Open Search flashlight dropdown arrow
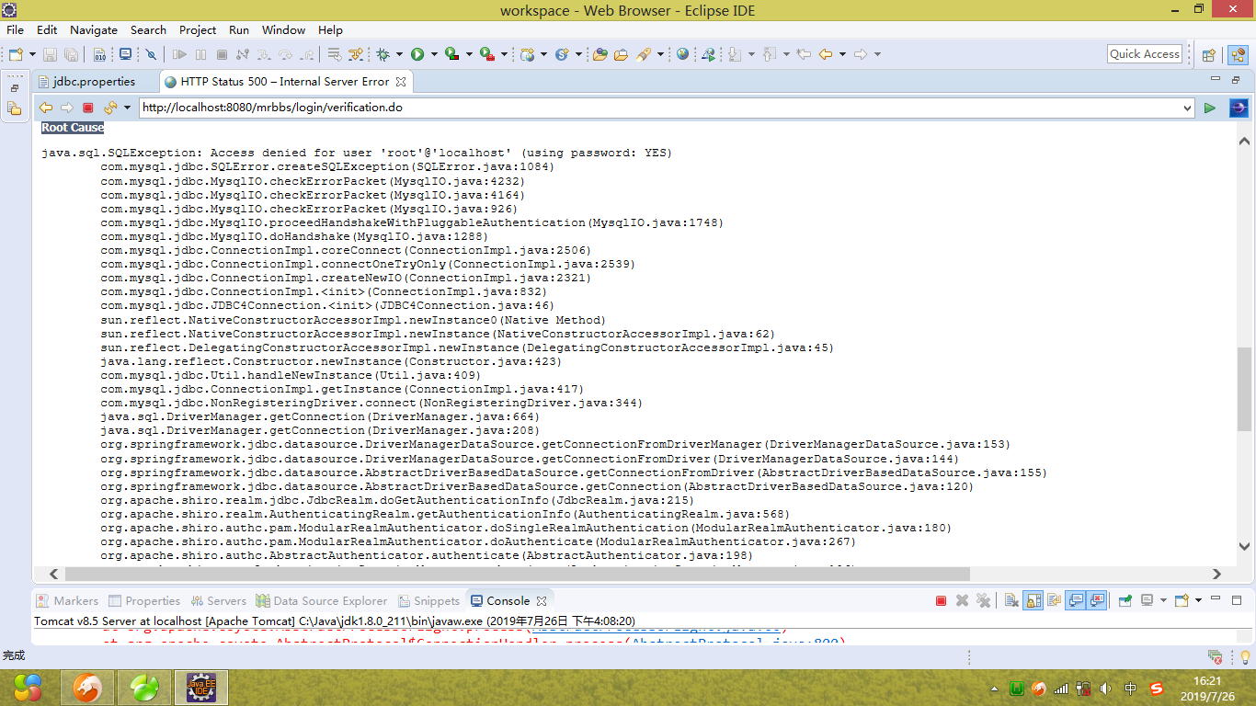 (x=660, y=54)
